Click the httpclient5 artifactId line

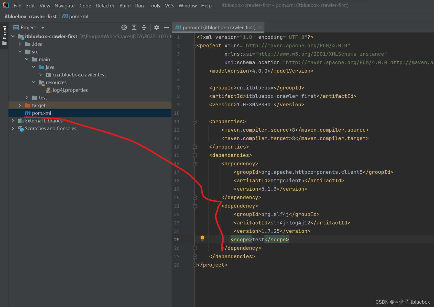pyautogui.click(x=289, y=181)
